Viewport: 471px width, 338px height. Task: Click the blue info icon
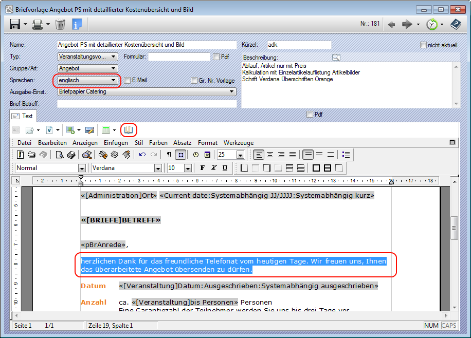pos(77,24)
